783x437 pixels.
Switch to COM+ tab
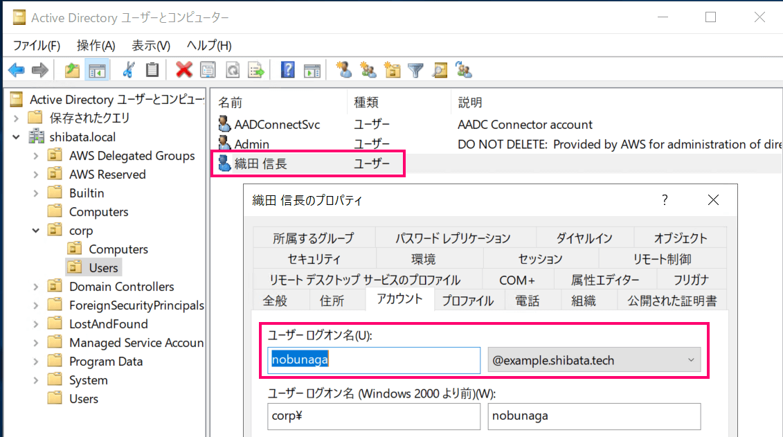[517, 280]
